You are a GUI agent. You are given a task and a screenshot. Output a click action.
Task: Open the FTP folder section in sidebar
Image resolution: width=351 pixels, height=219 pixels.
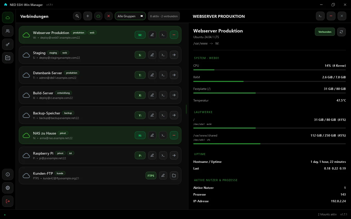point(8,58)
